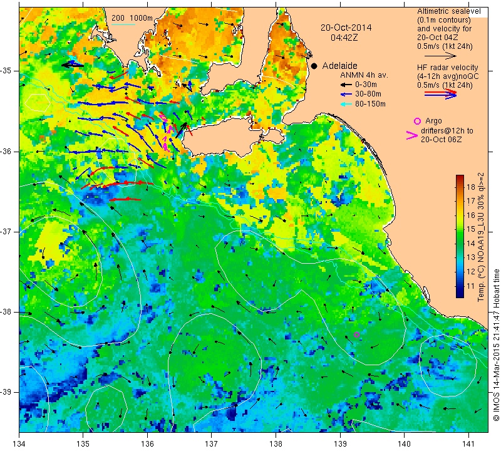Click the magenta drifters chevron legend symbol

[412, 135]
